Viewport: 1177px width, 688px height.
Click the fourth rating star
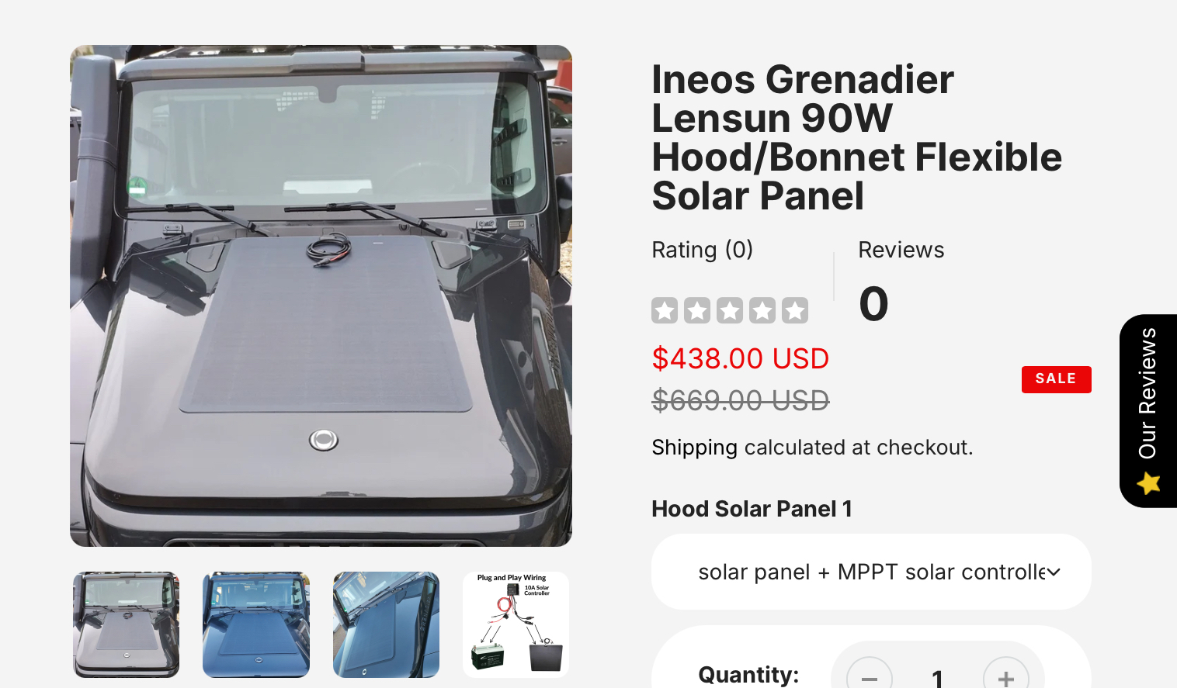[762, 310]
